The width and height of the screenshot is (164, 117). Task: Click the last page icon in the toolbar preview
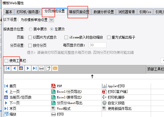(35, 68)
